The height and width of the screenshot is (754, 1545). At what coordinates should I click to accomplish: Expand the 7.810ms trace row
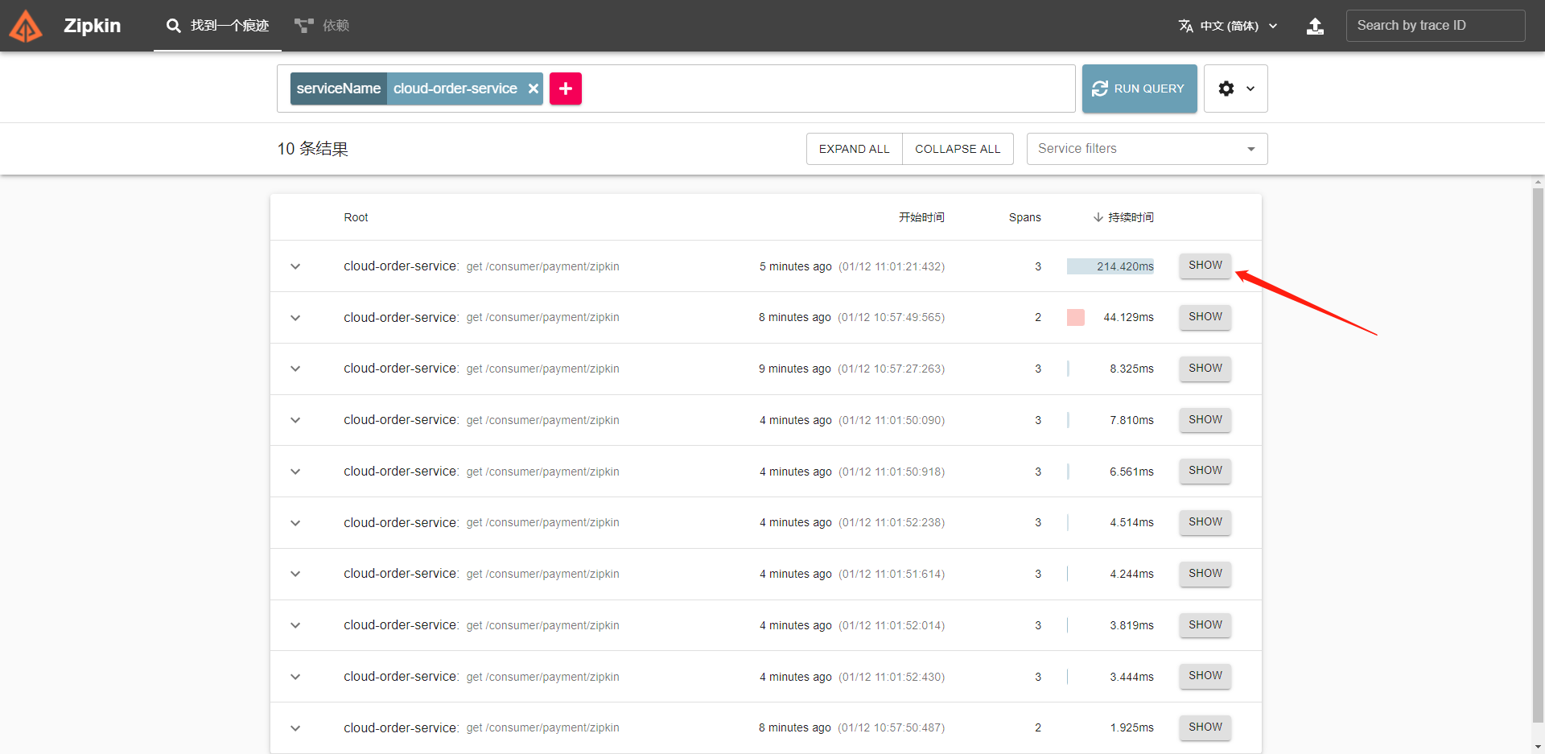click(295, 420)
